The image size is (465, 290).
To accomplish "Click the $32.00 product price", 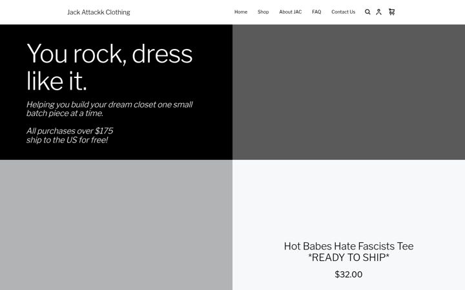I will point(349,275).
